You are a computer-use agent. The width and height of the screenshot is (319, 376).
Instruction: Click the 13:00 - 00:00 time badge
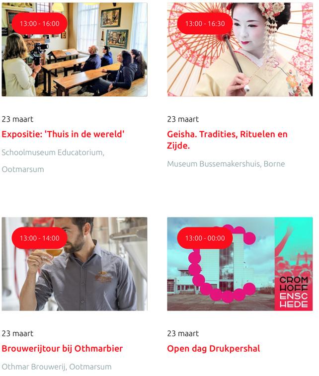pos(205,238)
